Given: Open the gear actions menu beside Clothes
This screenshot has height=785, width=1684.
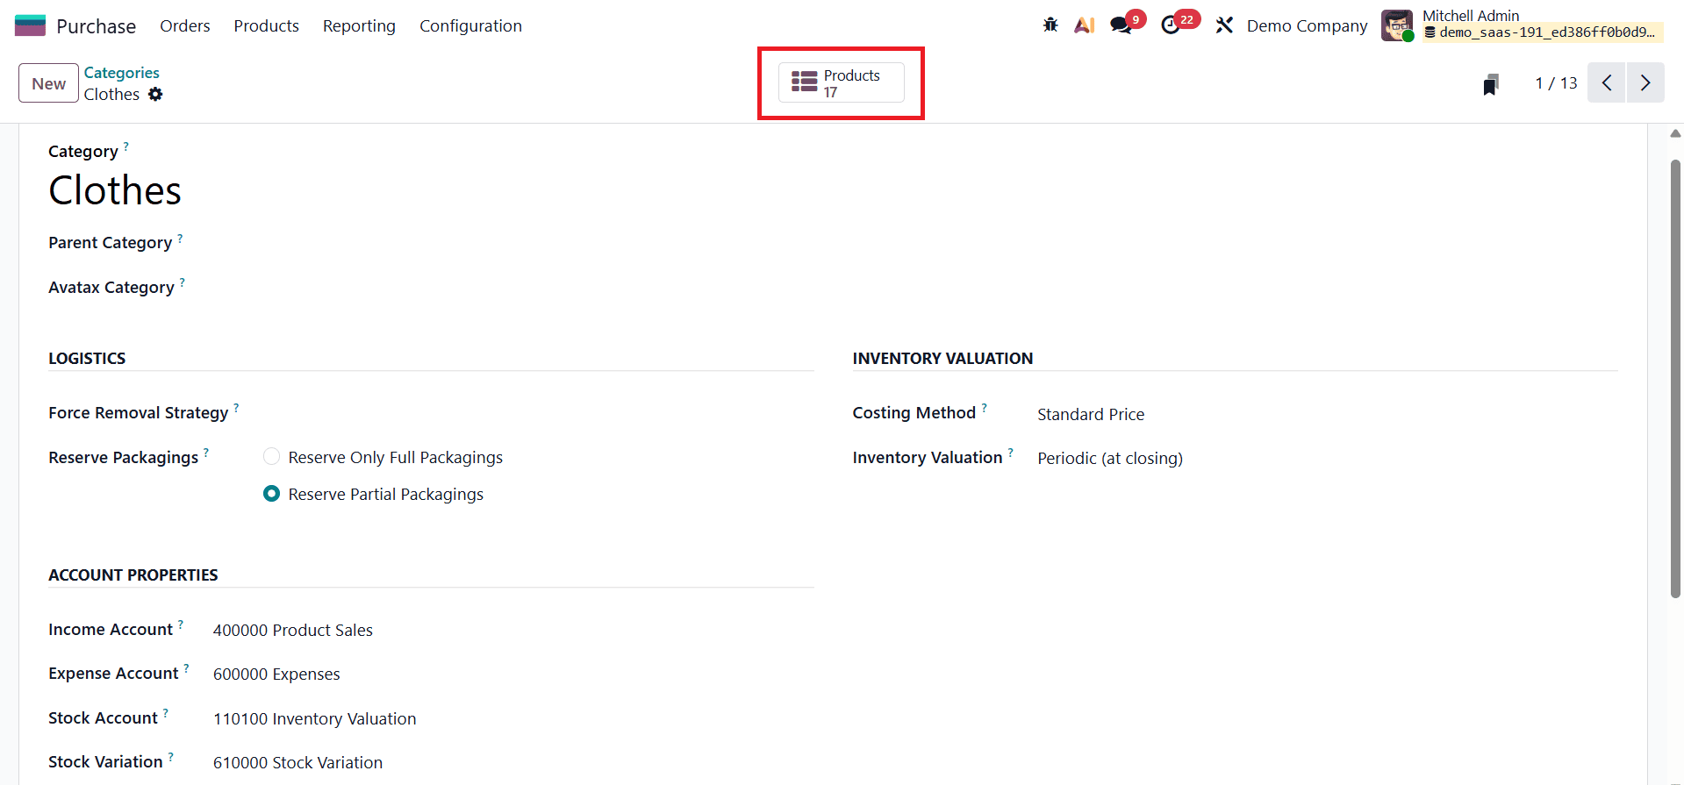Looking at the screenshot, I should click(155, 95).
